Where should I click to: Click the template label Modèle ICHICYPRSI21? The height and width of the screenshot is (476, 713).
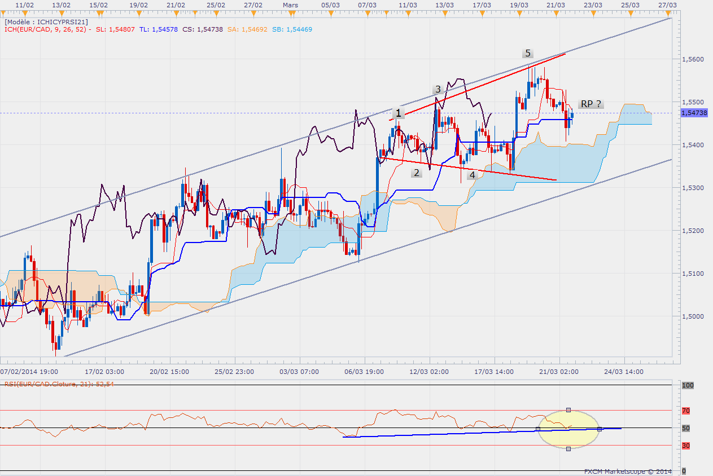[46, 21]
